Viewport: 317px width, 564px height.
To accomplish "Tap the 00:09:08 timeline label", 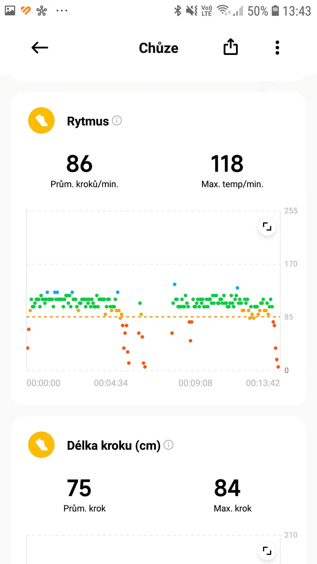I will pyautogui.click(x=195, y=383).
